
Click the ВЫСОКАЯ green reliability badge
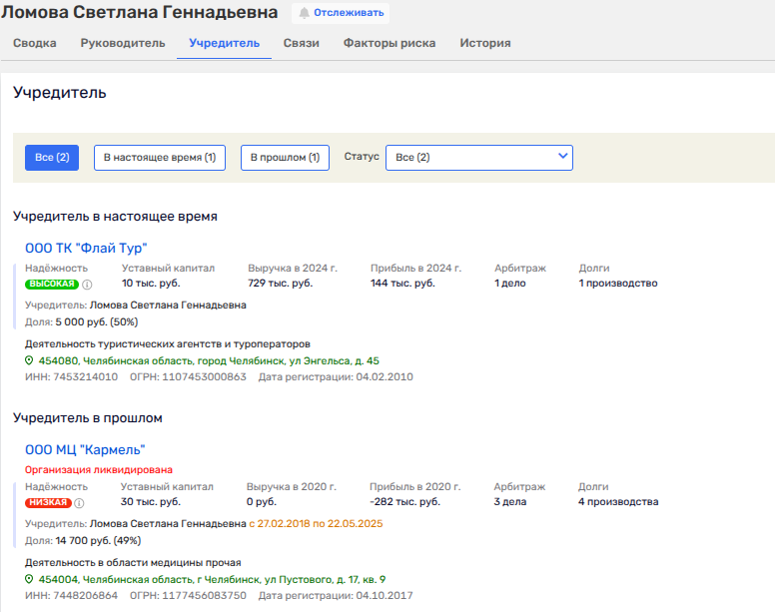click(x=52, y=285)
